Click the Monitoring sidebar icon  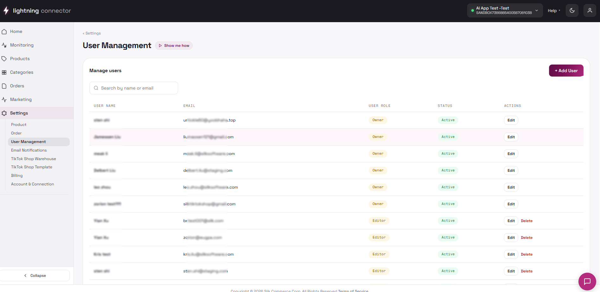[x=4, y=45]
